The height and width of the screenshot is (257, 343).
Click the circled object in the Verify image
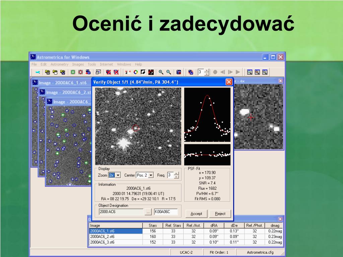coord(136,127)
